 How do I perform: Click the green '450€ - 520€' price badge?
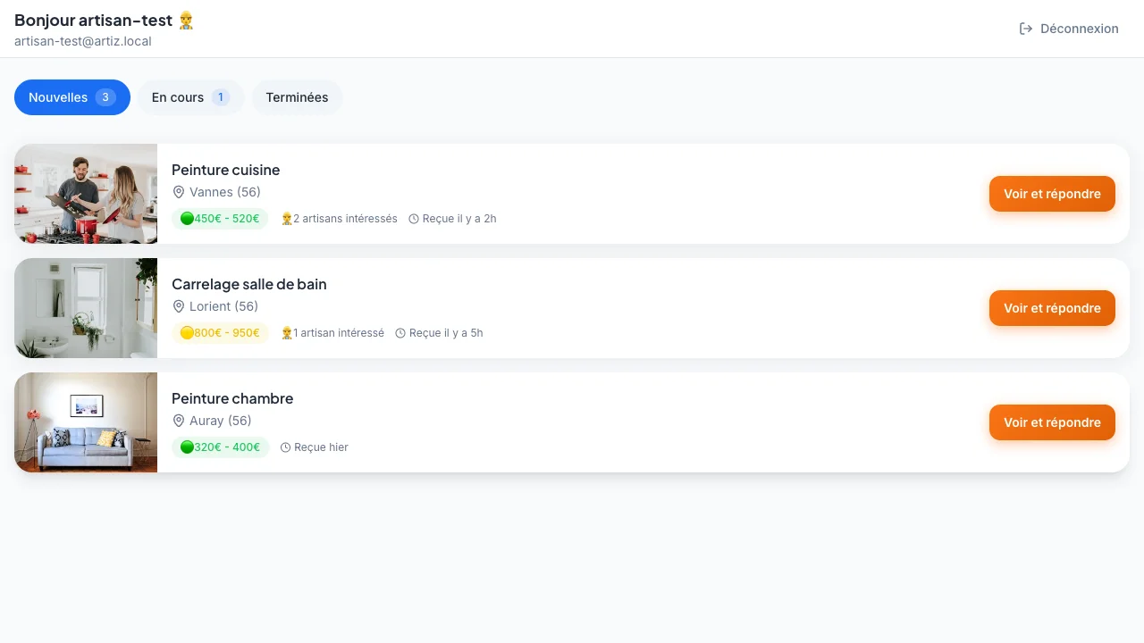221,219
